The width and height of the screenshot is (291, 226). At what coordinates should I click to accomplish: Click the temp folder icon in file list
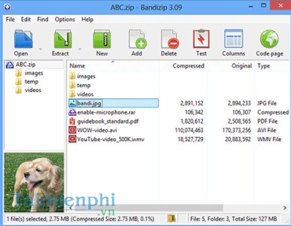(72, 85)
